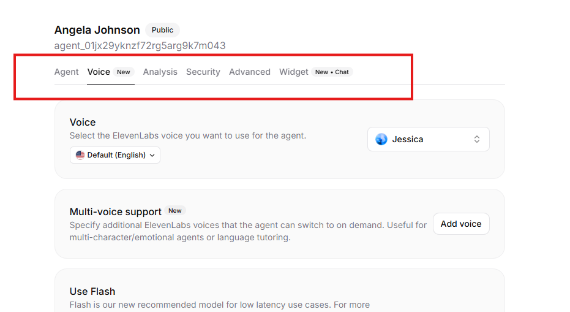Select the Voice tab
Viewport: 570px width, 312px height.
coord(99,72)
